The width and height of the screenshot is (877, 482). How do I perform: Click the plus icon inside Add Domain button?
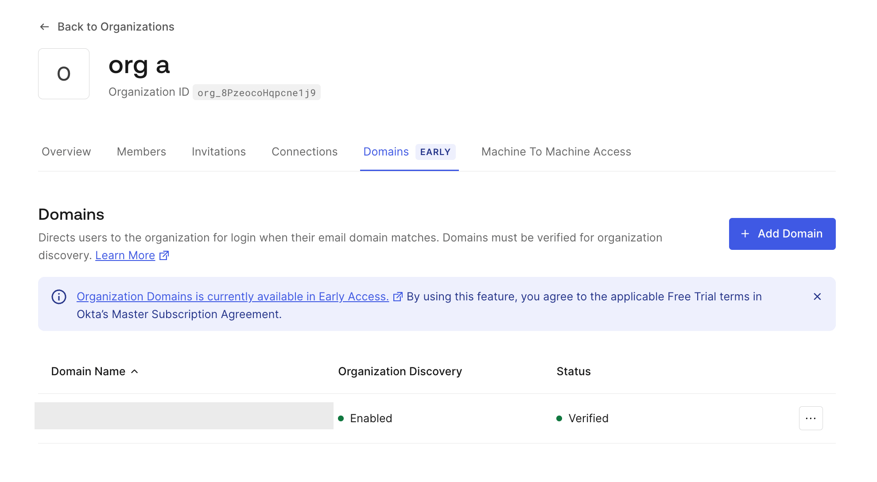click(x=745, y=233)
